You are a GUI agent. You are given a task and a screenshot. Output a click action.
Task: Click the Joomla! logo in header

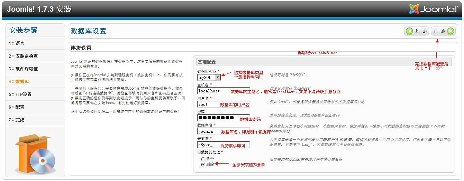pyautogui.click(x=434, y=9)
